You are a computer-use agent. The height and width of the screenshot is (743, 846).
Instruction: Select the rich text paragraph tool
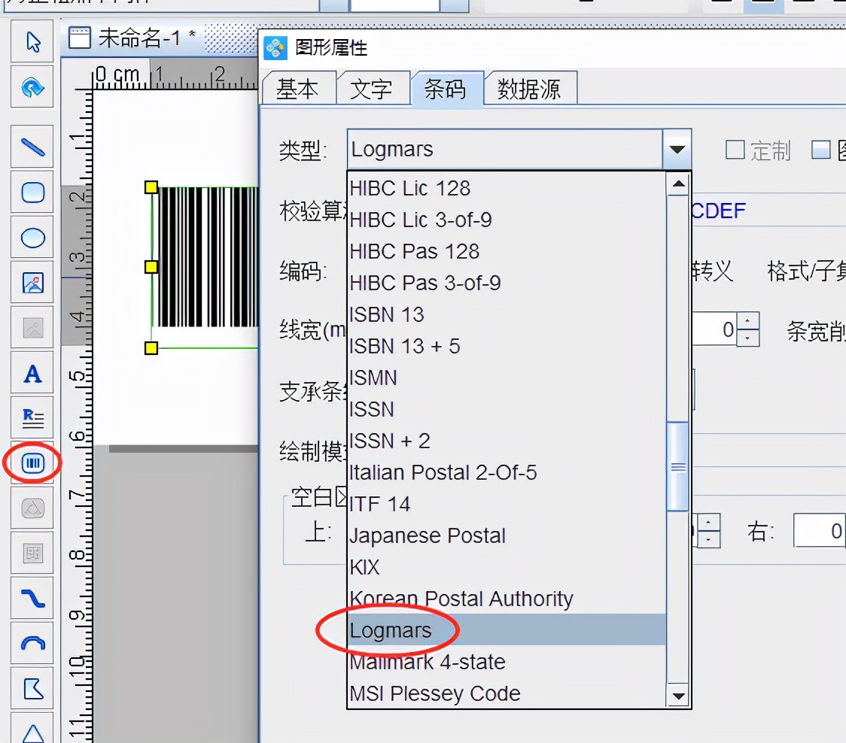[32, 418]
